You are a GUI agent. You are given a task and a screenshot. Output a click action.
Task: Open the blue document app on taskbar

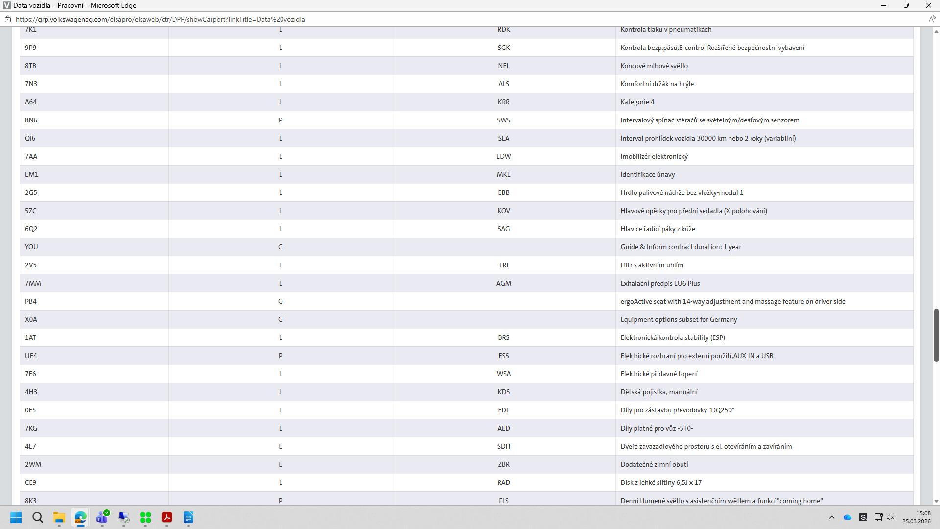[x=188, y=517]
